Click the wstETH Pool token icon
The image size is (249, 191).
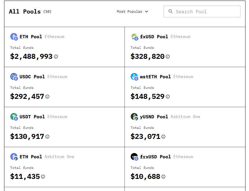135,77
